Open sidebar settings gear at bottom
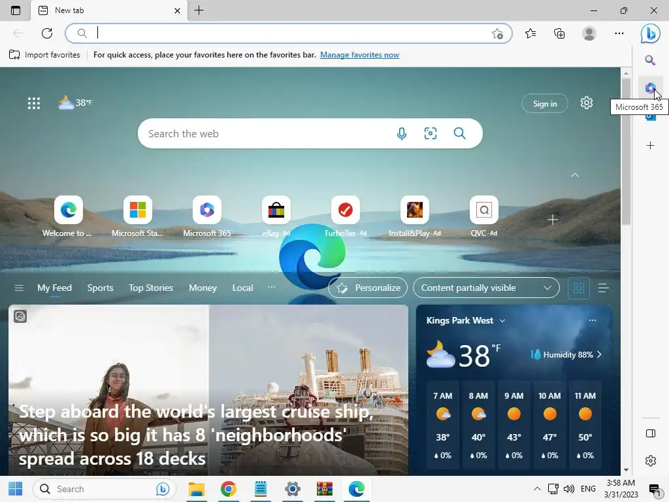669x502 pixels. click(x=650, y=461)
